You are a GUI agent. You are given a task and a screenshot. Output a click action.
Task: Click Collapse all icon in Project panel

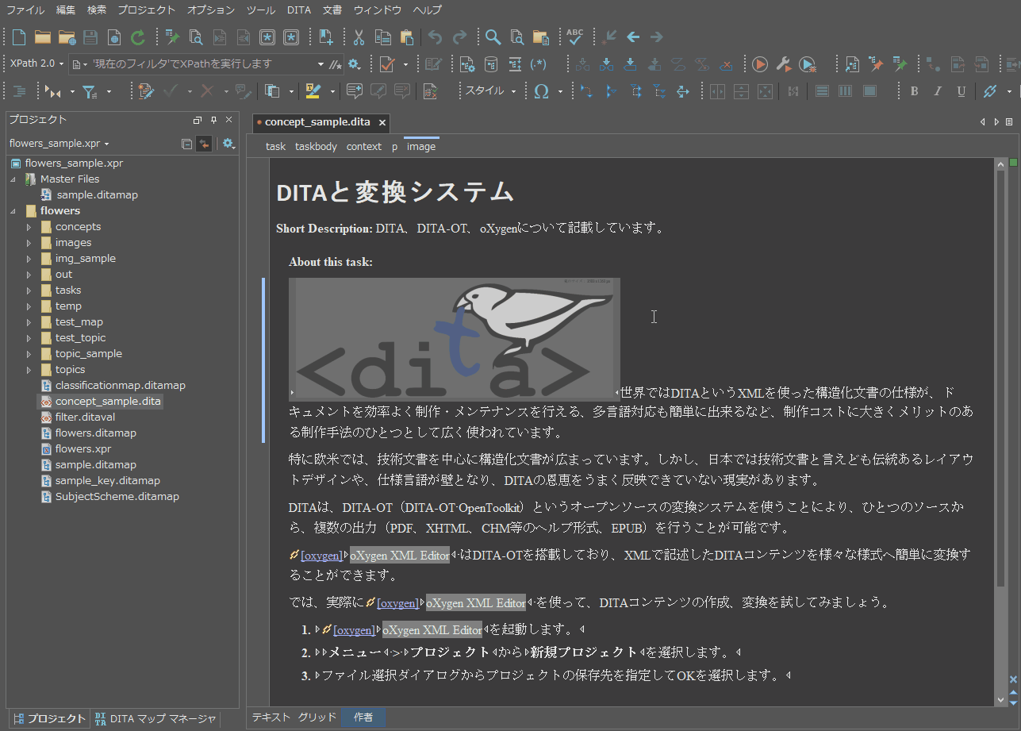[x=186, y=144]
